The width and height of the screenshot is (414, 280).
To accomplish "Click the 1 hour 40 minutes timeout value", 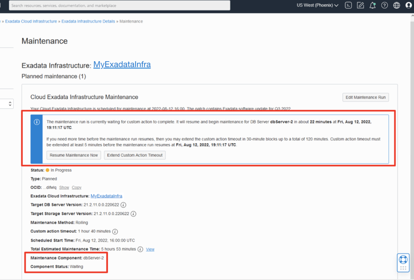I will (94, 231).
